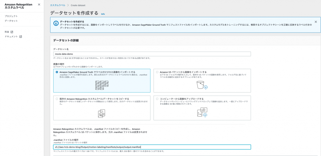The width and height of the screenshot is (321, 156).
Task: Select Amazon S3 バケット import radio button
Action: pyautogui.click(x=157, y=72)
